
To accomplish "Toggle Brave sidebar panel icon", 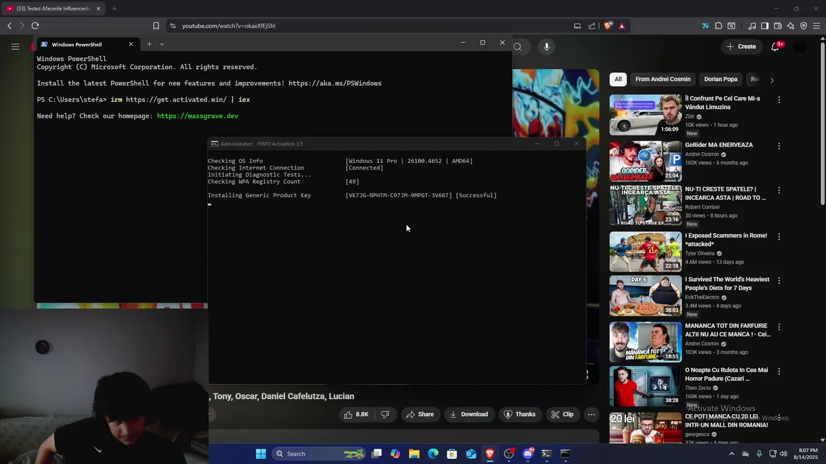I will pyautogui.click(x=765, y=26).
